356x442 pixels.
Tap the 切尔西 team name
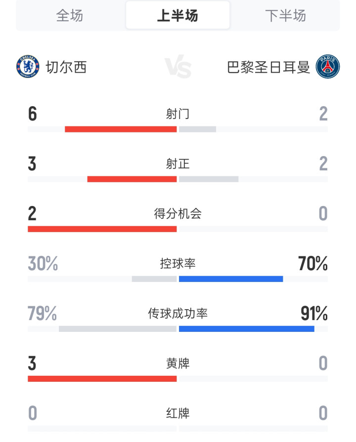tap(66, 67)
